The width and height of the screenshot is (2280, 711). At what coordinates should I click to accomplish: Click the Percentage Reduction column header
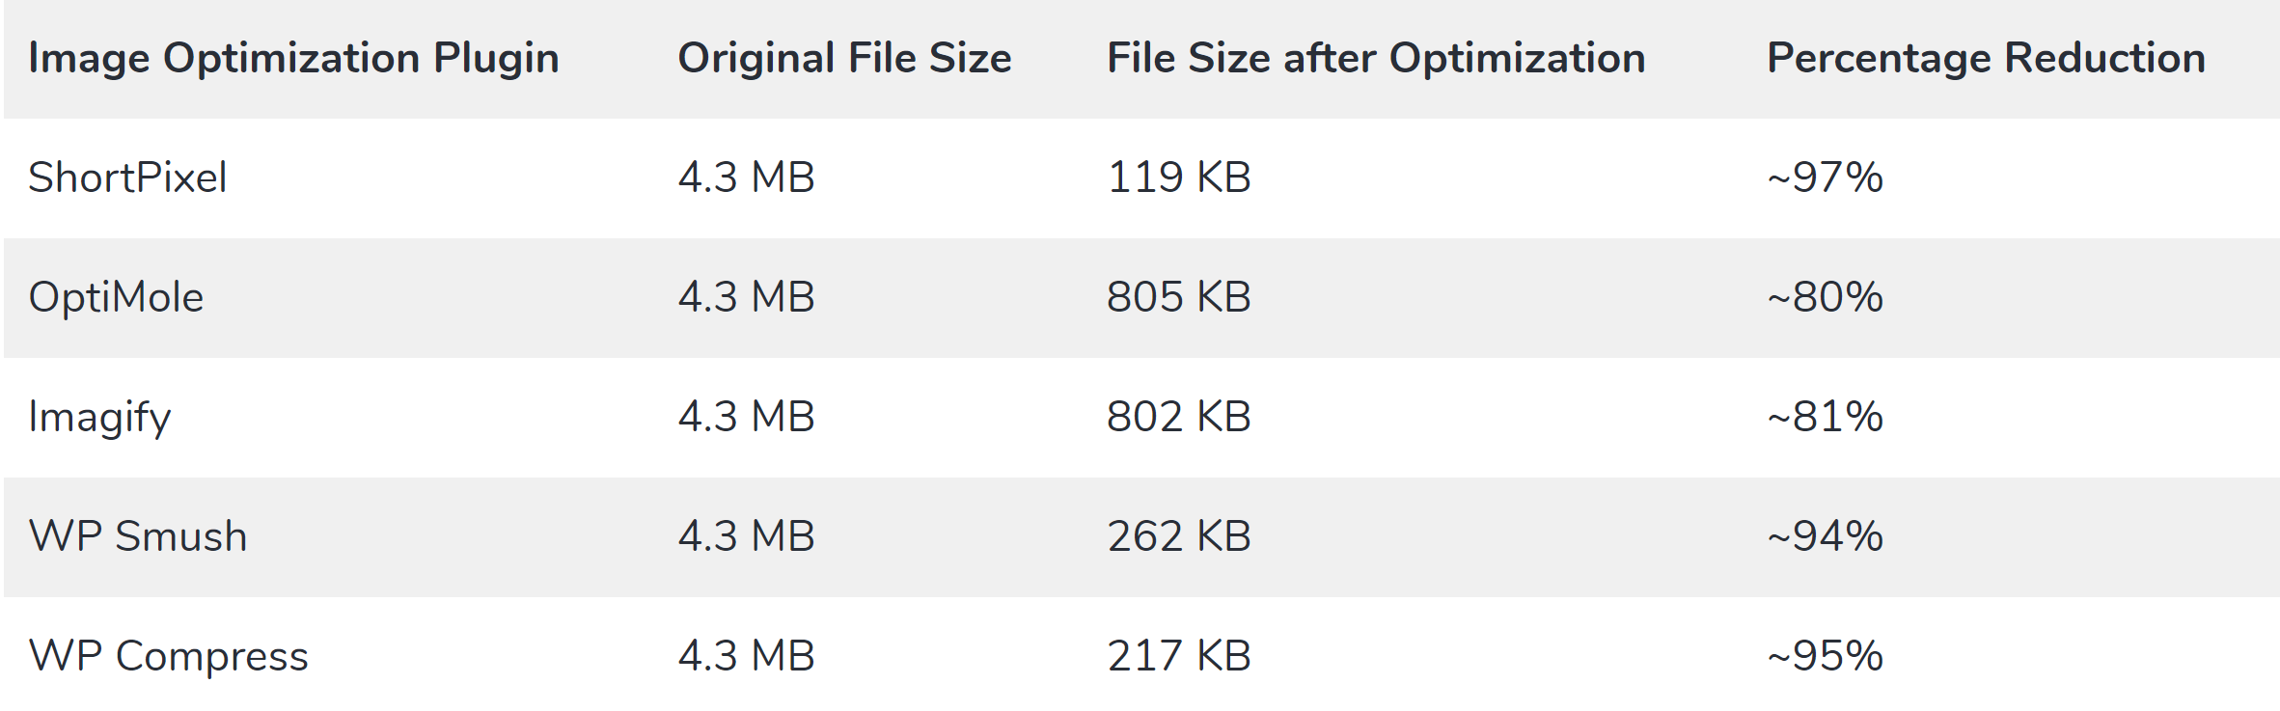pyautogui.click(x=1986, y=58)
